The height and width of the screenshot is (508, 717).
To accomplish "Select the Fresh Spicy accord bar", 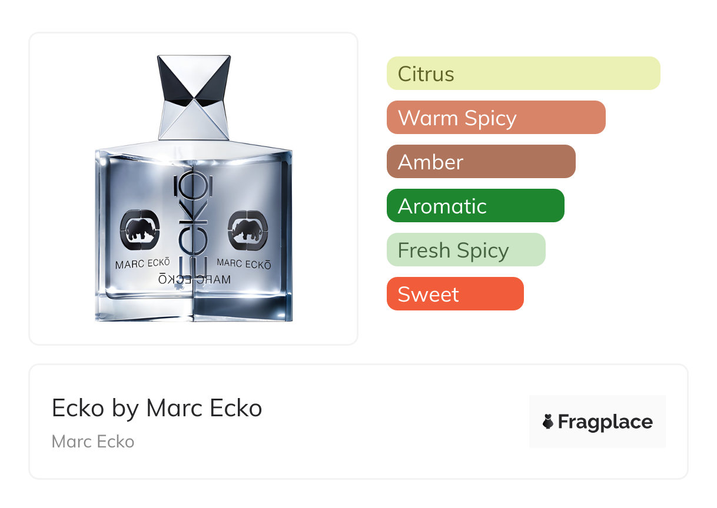I will [x=466, y=250].
